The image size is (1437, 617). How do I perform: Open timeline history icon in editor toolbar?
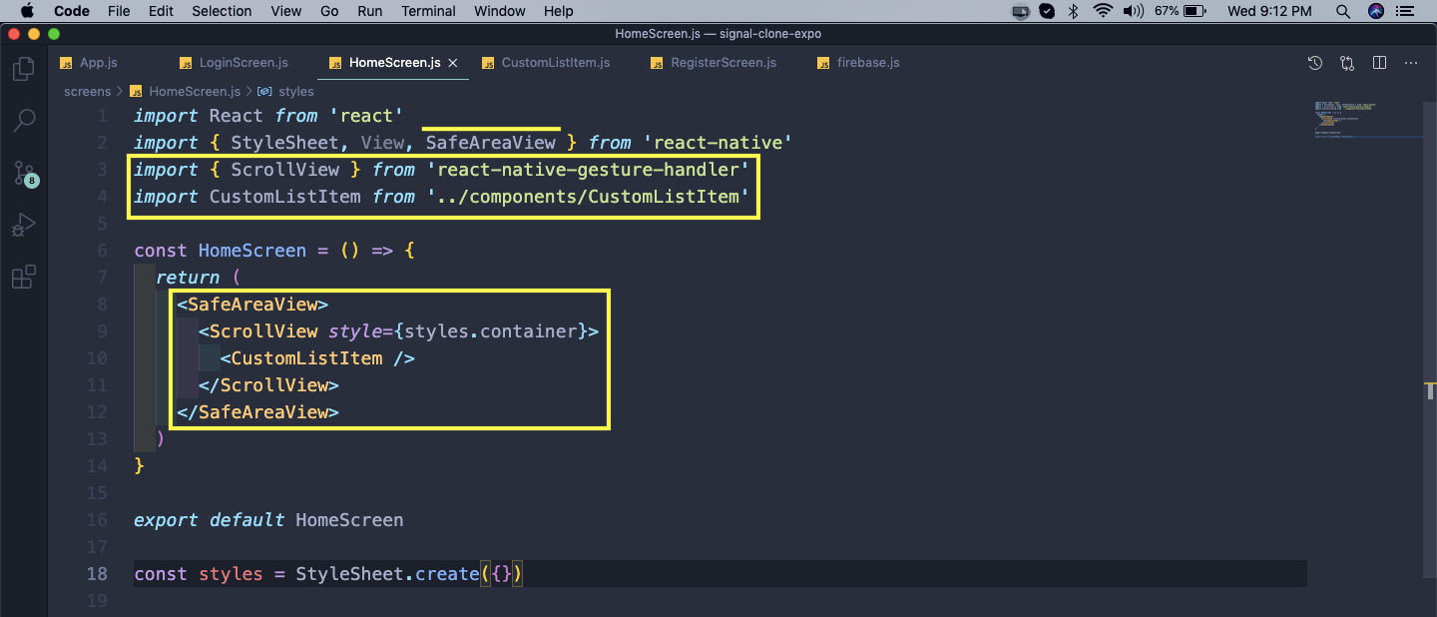click(x=1315, y=63)
